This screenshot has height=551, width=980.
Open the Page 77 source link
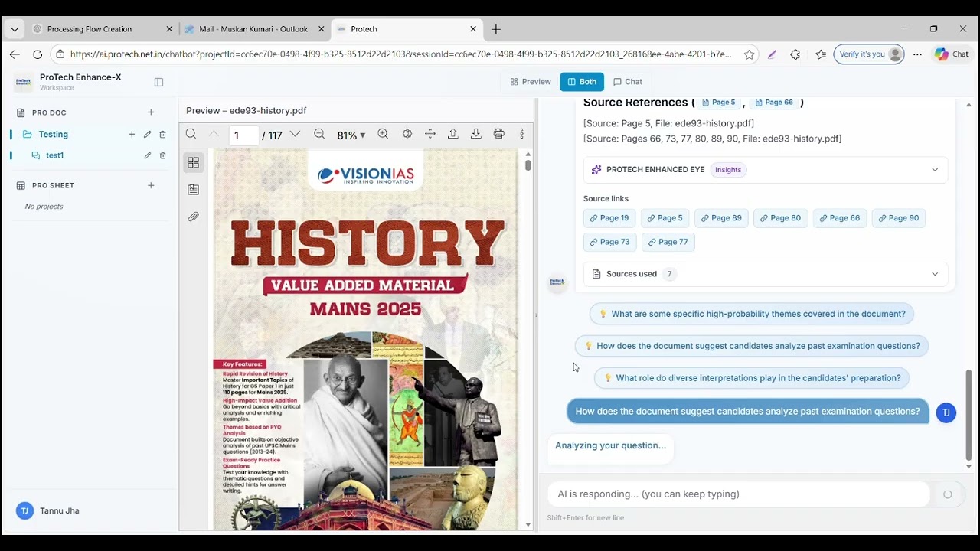[x=668, y=242]
